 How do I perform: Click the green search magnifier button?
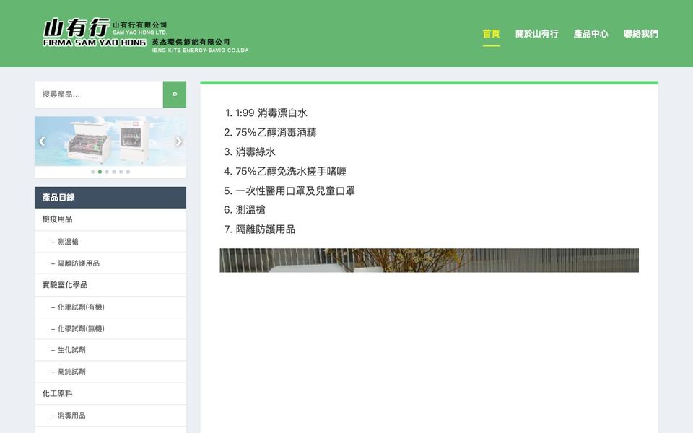coord(175,94)
